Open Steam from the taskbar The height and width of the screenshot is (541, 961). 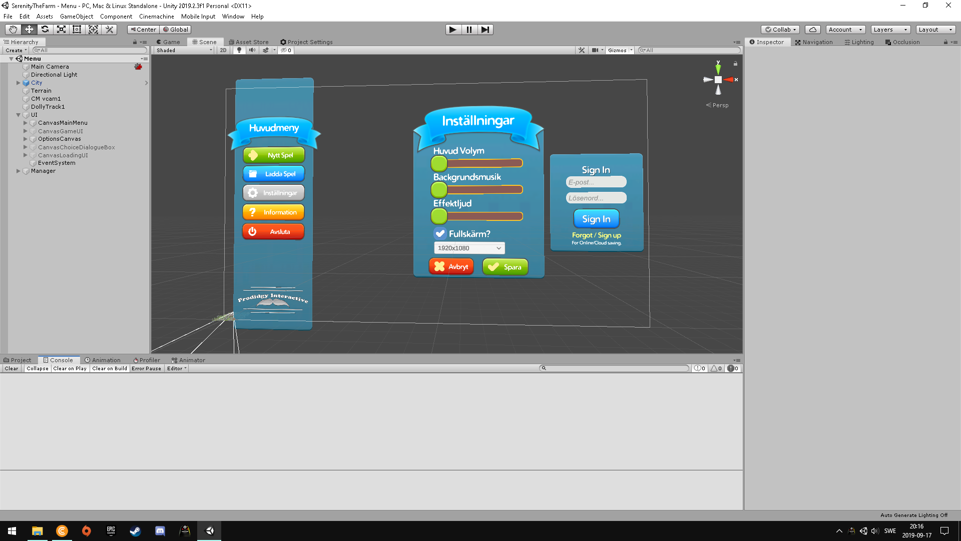coord(135,531)
